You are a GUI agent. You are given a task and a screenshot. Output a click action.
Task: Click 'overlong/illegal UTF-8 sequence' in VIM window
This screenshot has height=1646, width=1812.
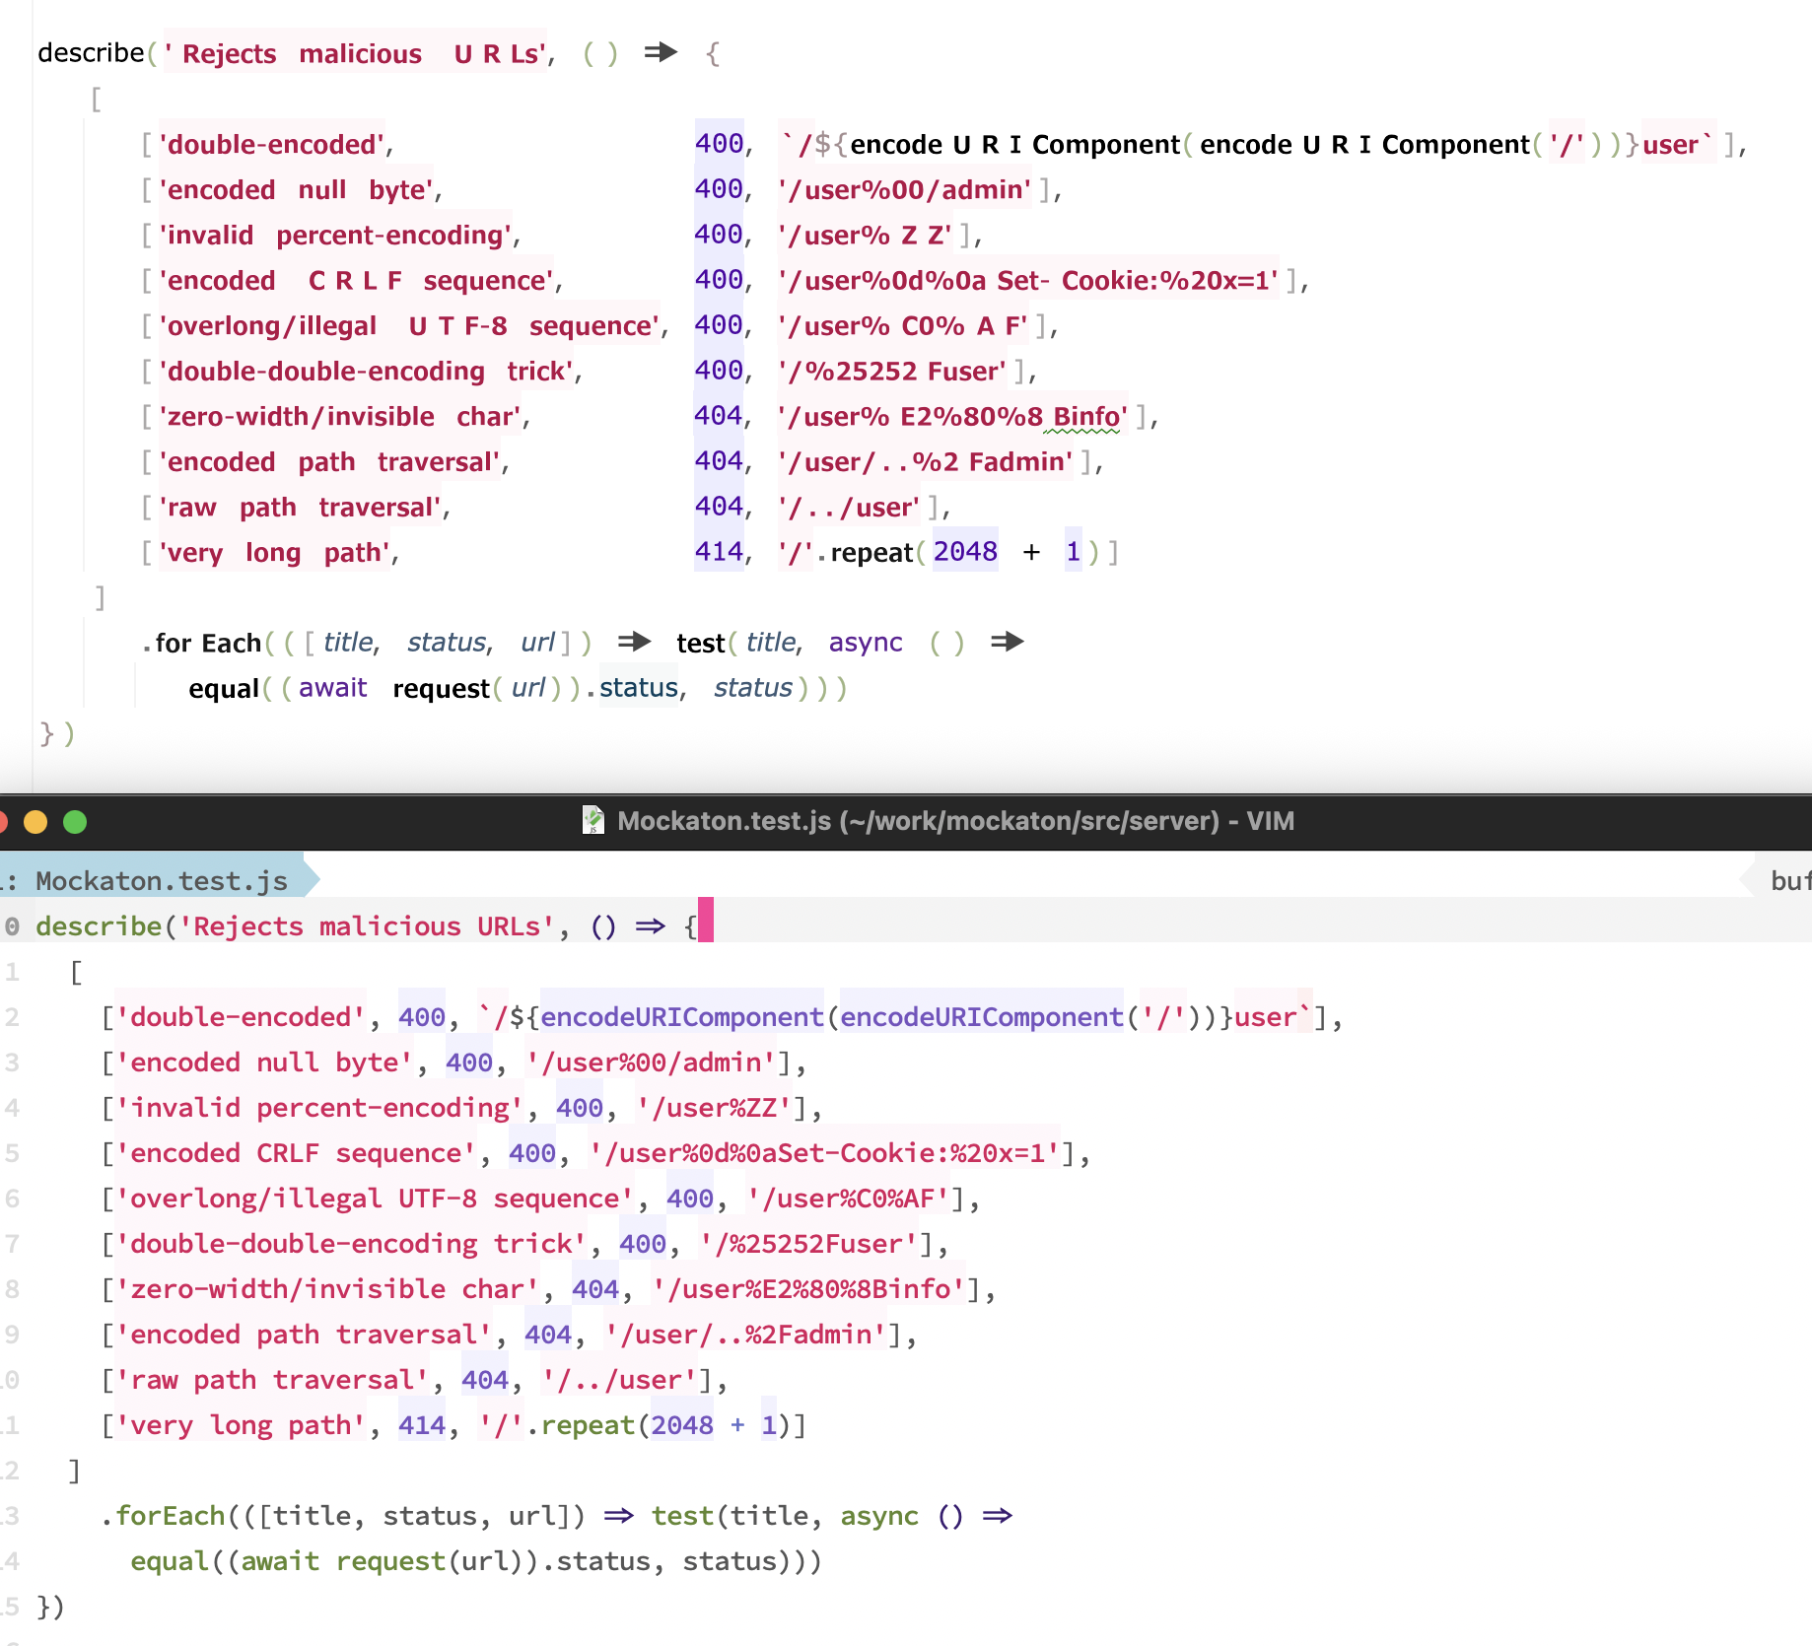tap(375, 1198)
